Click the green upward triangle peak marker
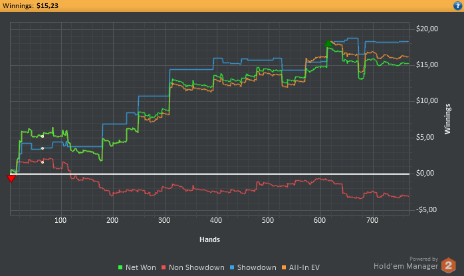Viewport: 464px width, 276px height. point(328,43)
